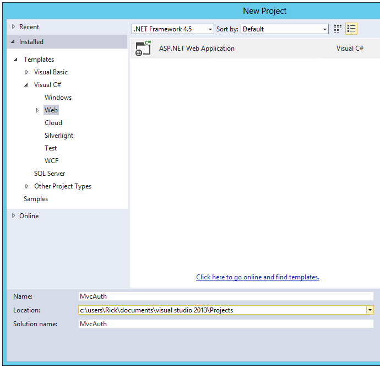Expand Other Project Types node arrow
The width and height of the screenshot is (380, 367).
(x=26, y=186)
